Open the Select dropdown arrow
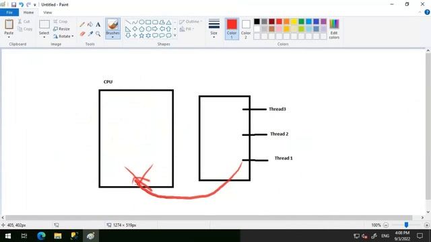Viewport: 431px width, 242px height. (x=44, y=37)
